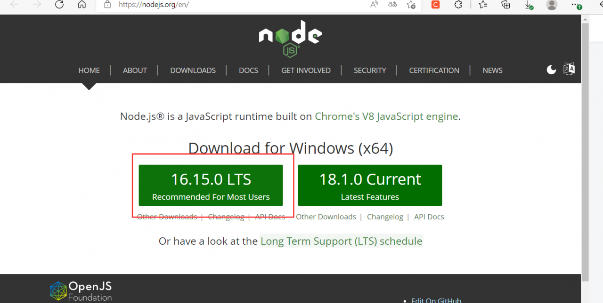The image size is (603, 303).
Task: Open the red C extension icon
Action: tap(436, 5)
